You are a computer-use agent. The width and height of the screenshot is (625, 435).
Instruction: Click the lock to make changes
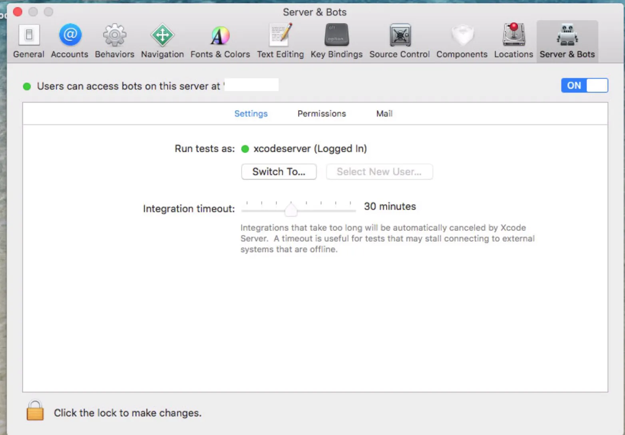35,410
